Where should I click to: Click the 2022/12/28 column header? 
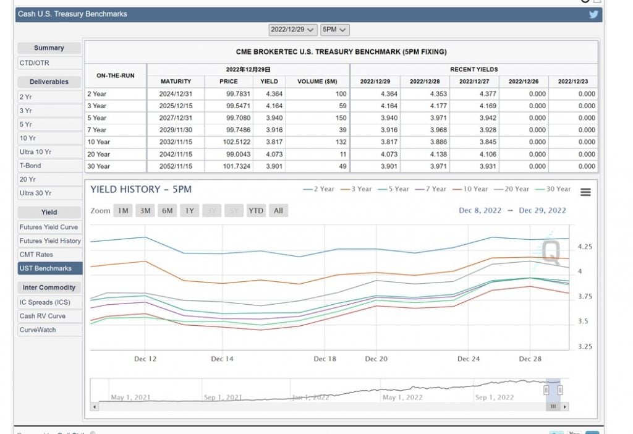pos(425,82)
